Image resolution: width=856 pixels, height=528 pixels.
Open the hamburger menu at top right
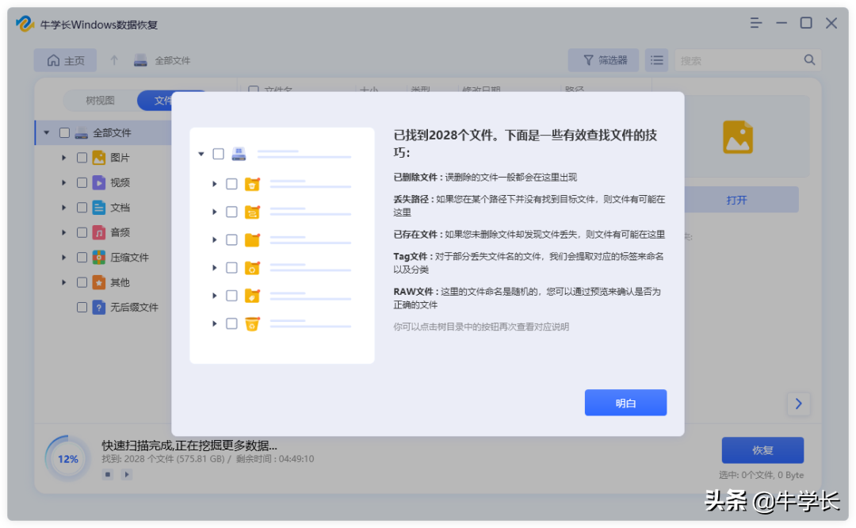(756, 24)
